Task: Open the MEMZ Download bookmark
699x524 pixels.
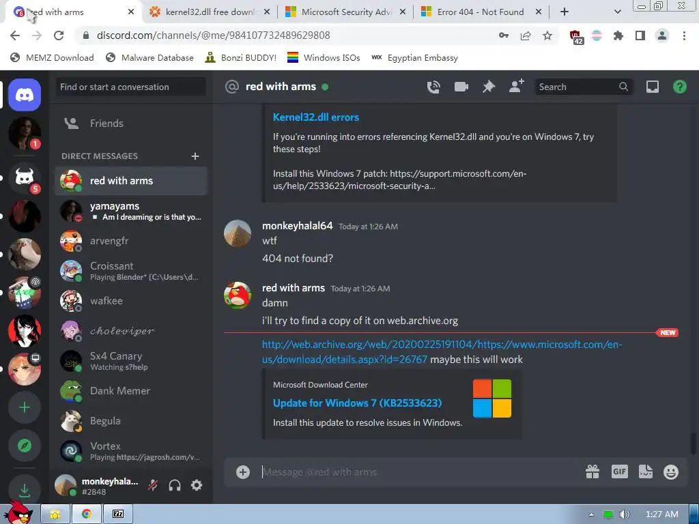Action: tap(52, 57)
